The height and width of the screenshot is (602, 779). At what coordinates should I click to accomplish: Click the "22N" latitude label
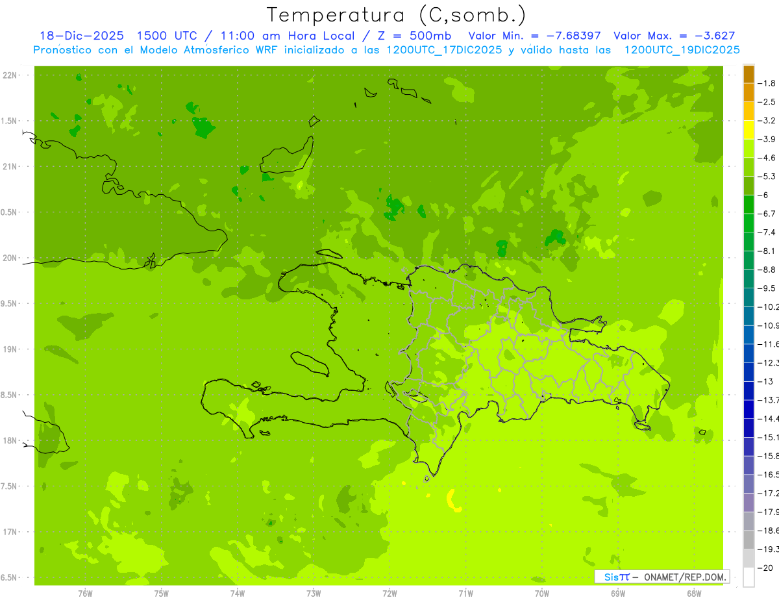pyautogui.click(x=10, y=75)
